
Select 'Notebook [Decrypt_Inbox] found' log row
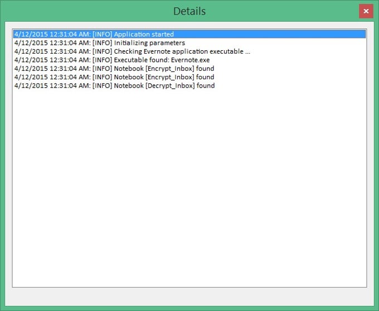(189, 85)
